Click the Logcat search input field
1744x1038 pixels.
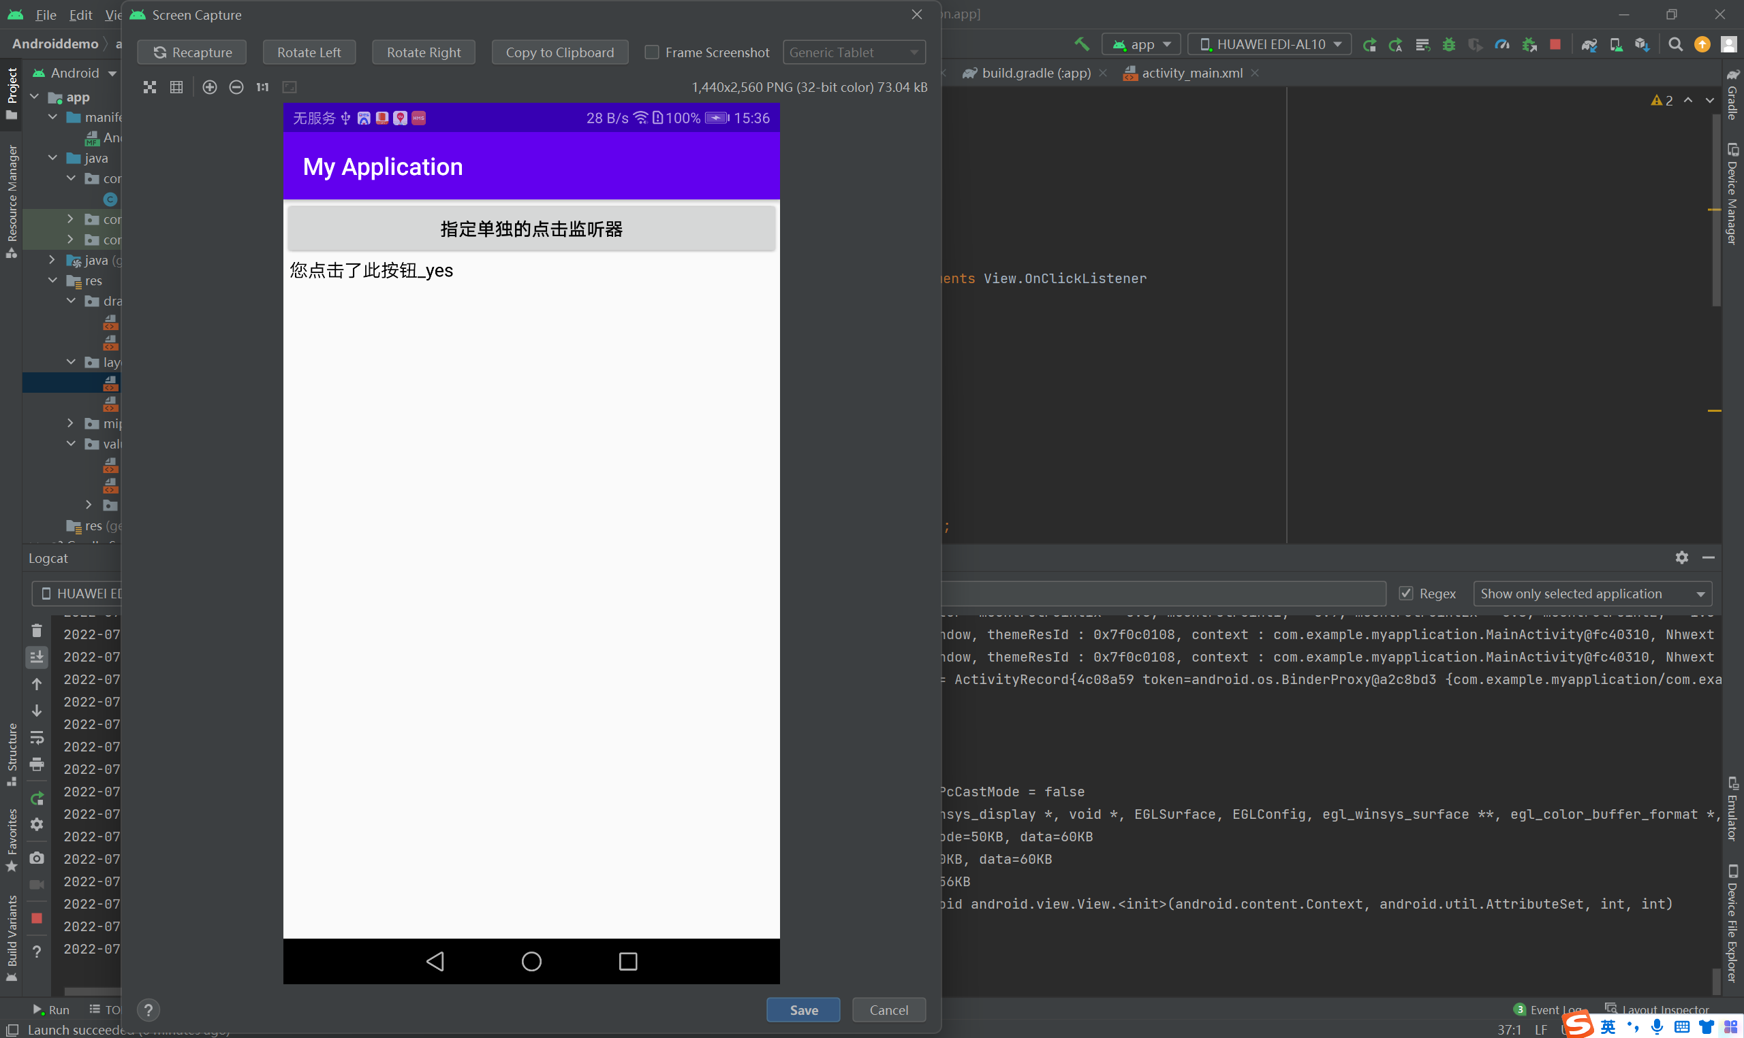point(1162,593)
